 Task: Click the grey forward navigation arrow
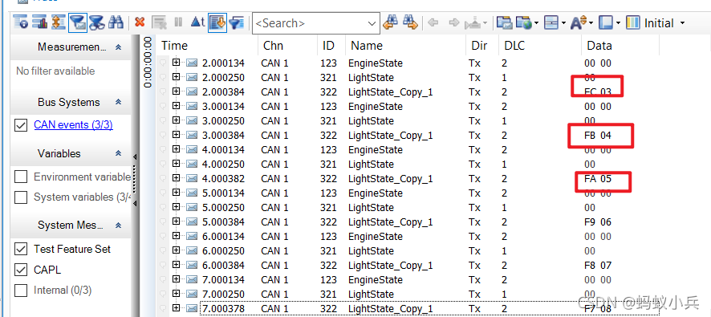point(453,22)
